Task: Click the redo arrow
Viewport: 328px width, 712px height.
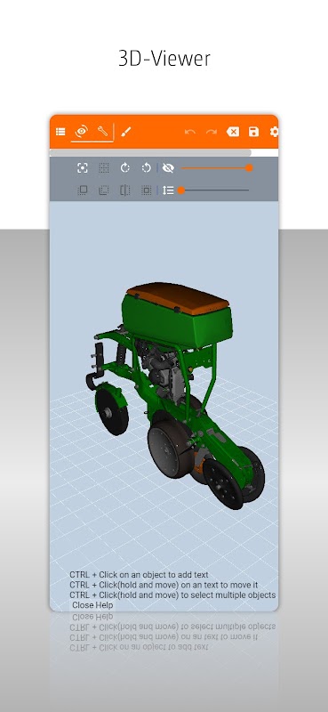Action: pos(212,132)
